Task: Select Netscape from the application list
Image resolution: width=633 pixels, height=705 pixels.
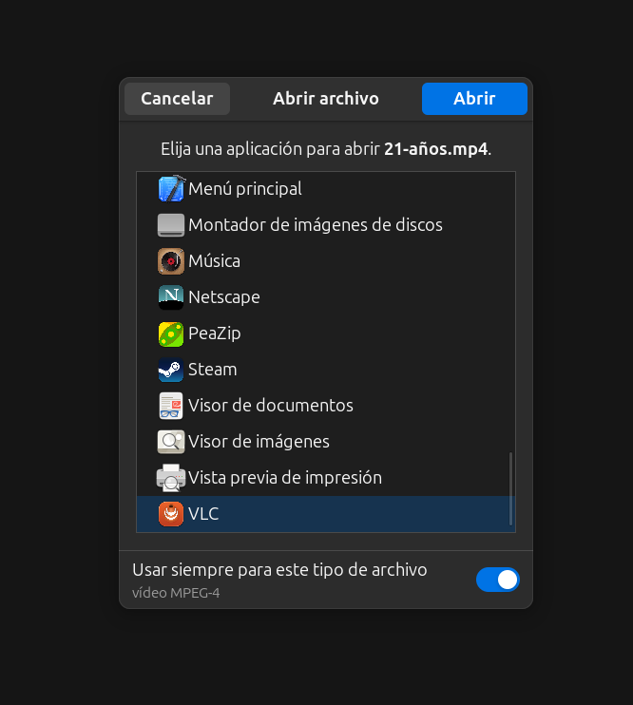Action: click(x=224, y=297)
